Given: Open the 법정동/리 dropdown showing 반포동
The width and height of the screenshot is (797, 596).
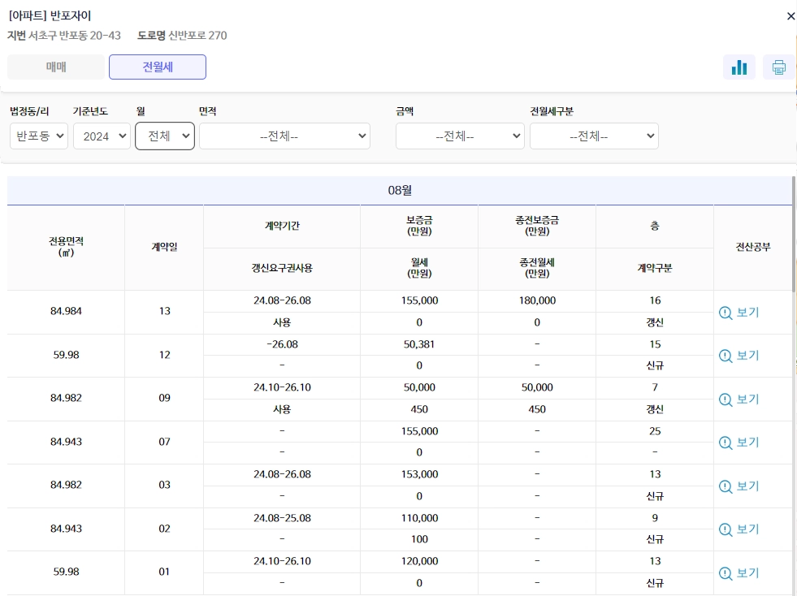Looking at the screenshot, I should 38,136.
